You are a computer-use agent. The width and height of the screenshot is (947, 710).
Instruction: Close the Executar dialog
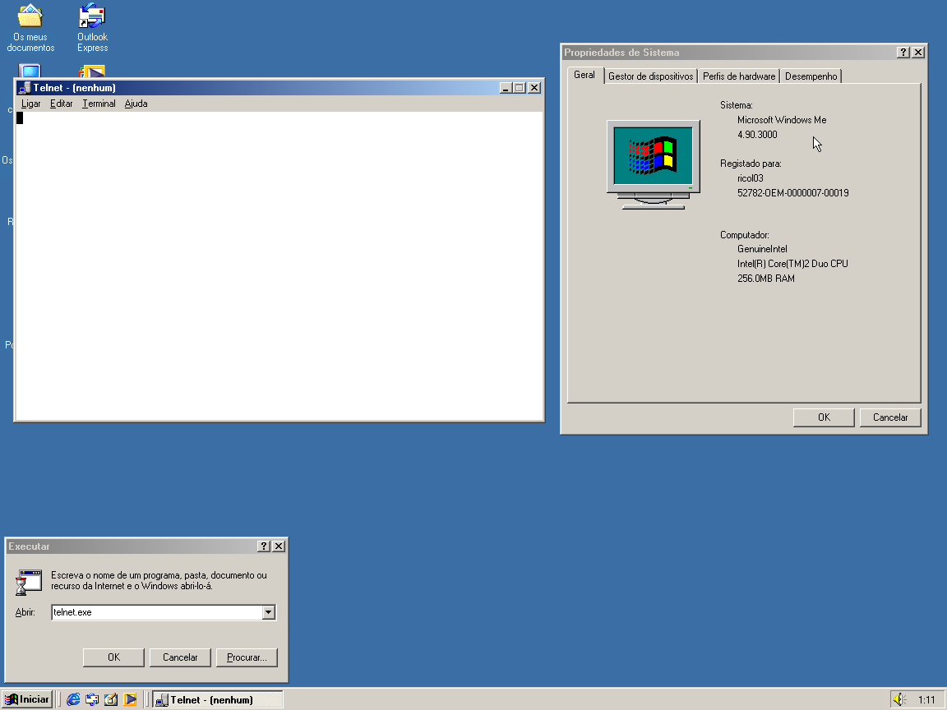tap(279, 546)
